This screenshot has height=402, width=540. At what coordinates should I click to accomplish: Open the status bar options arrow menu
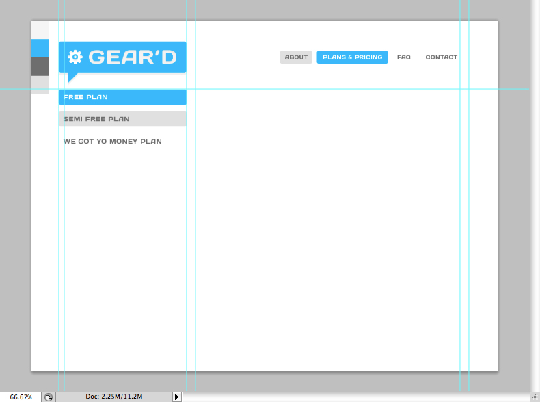pyautogui.click(x=176, y=397)
